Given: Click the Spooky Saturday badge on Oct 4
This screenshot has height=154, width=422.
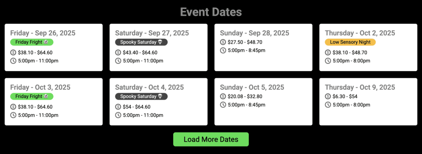Looking at the screenshot, I should (x=141, y=96).
